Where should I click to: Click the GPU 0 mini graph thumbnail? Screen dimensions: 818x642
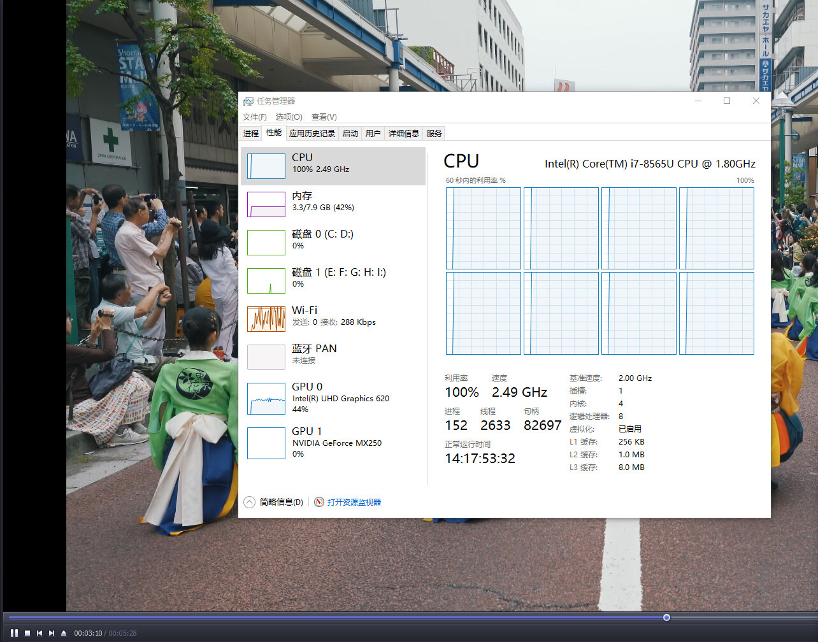pyautogui.click(x=266, y=399)
